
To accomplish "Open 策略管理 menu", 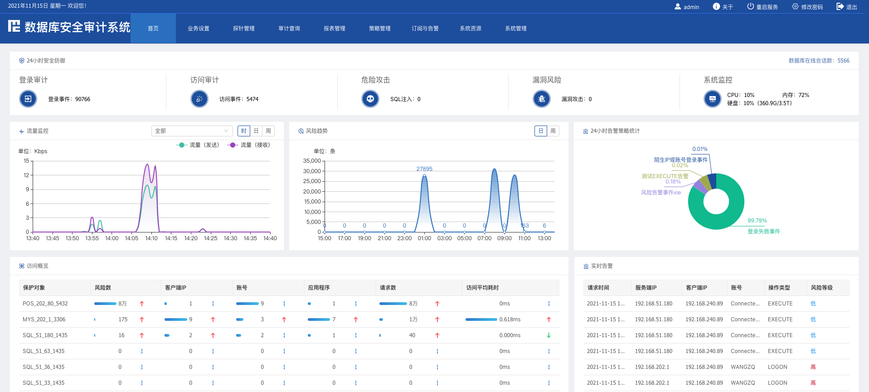I will [380, 28].
